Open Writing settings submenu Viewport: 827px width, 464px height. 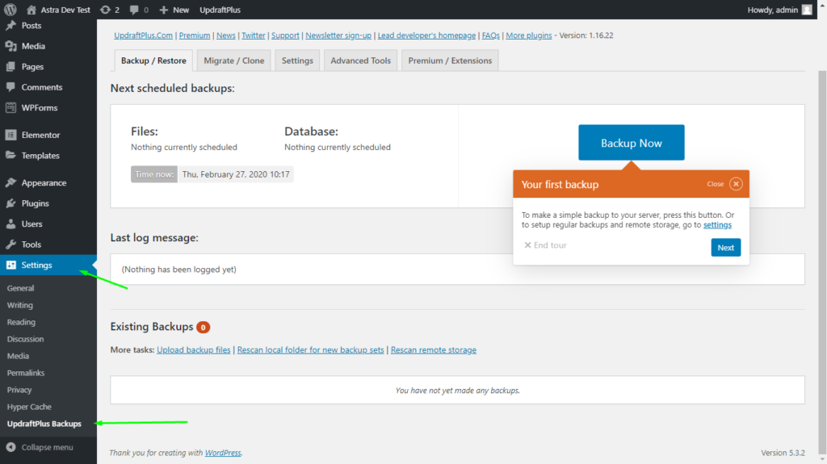coord(20,305)
